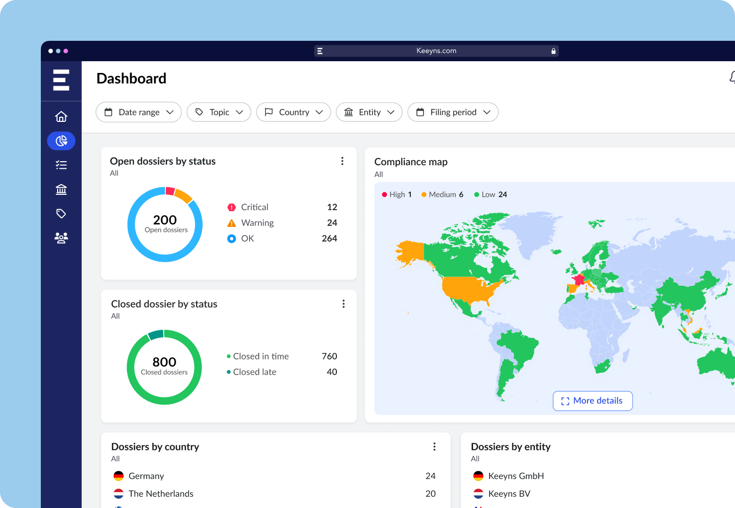Click France highlighted red on map

(x=578, y=280)
